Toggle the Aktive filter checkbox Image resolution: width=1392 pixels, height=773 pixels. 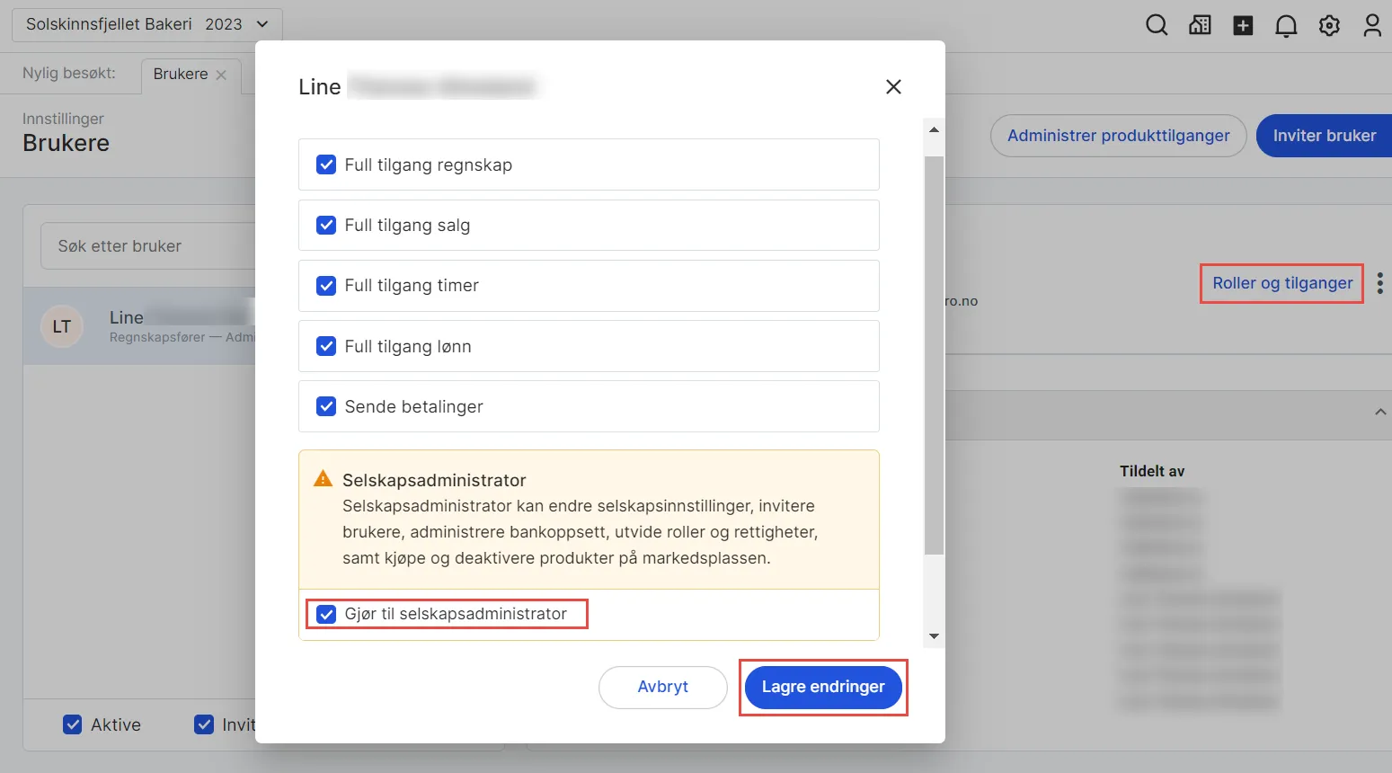point(73,724)
